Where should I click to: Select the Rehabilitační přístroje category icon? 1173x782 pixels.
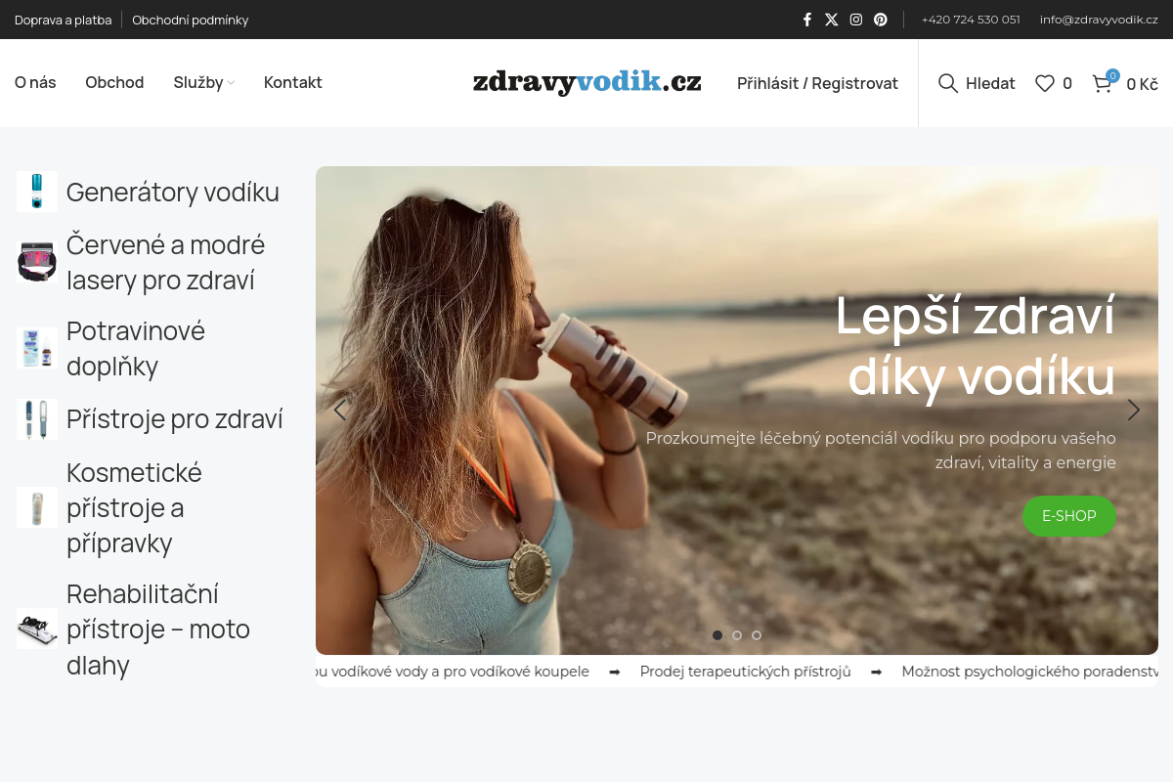tap(36, 629)
